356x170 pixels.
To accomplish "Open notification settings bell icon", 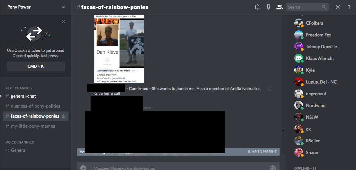I will click(257, 7).
